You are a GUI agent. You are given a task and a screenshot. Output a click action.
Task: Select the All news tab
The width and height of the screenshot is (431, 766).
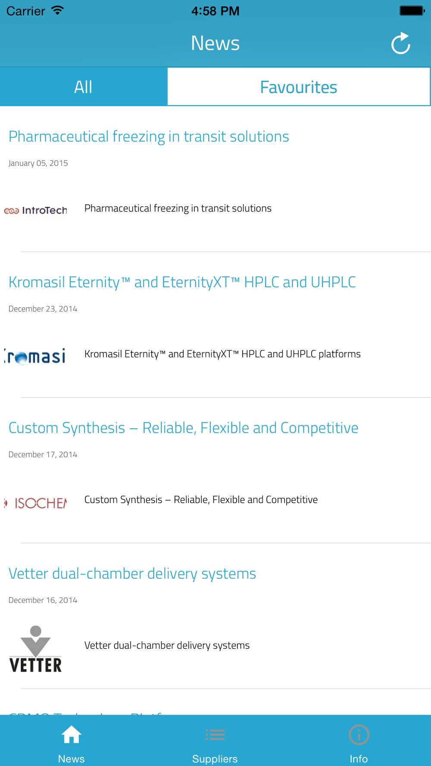coord(83,87)
